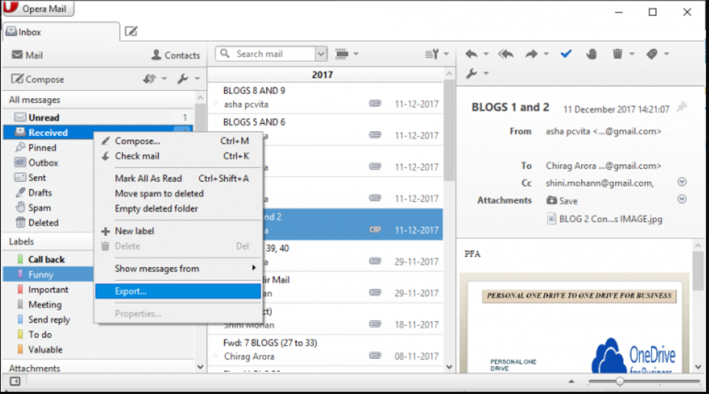Open the Contacts panel

(176, 55)
